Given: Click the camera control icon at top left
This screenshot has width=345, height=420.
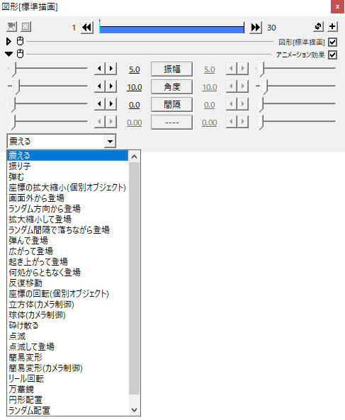Looking at the screenshot, I should 11,26.
